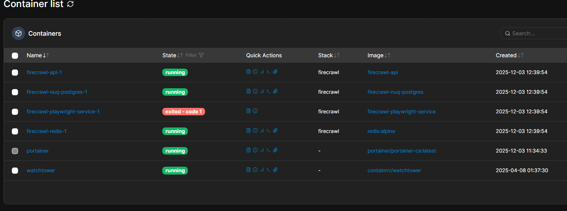Inspect the portainer container
The image size is (567, 211).
click(255, 150)
